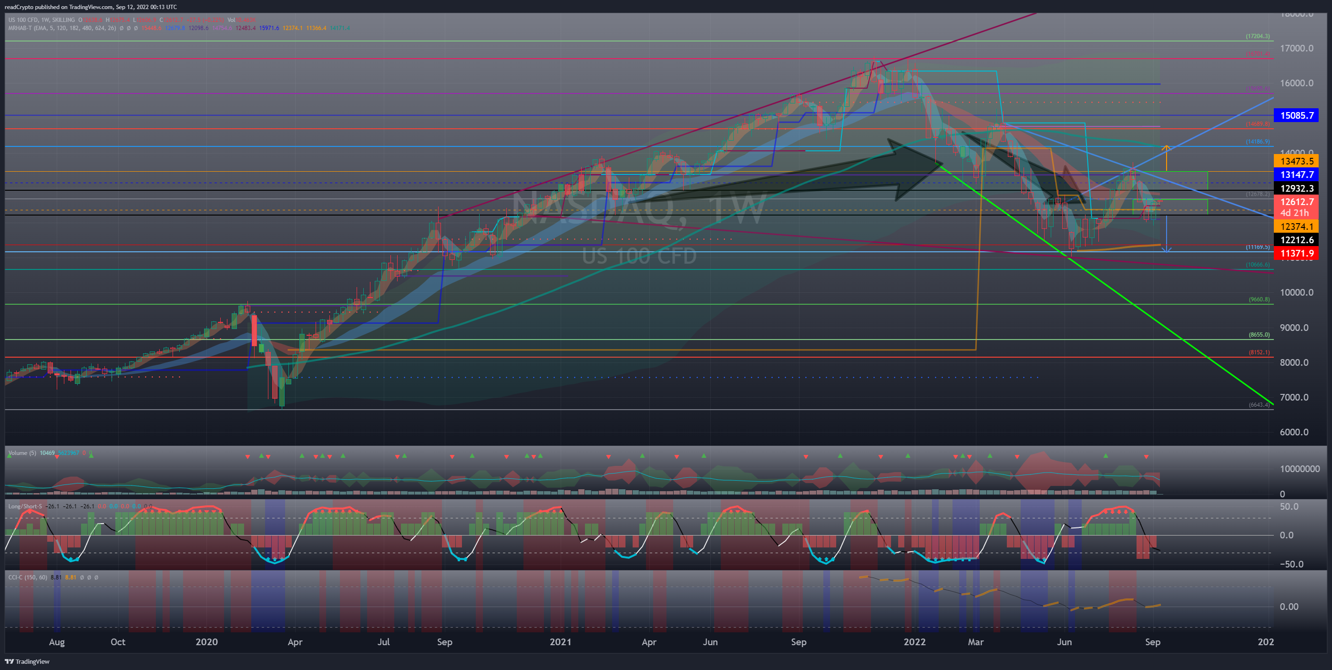The image size is (1332, 670).
Task: Click the 'Mar' label on the time axis
Action: [x=976, y=642]
